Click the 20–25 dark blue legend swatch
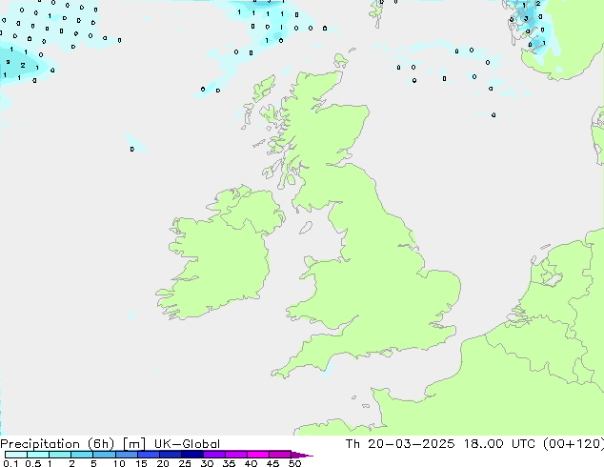This screenshot has height=467, width=604. pyautogui.click(x=171, y=455)
